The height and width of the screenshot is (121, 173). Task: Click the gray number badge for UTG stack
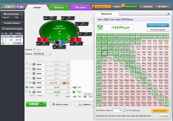click(34, 64)
